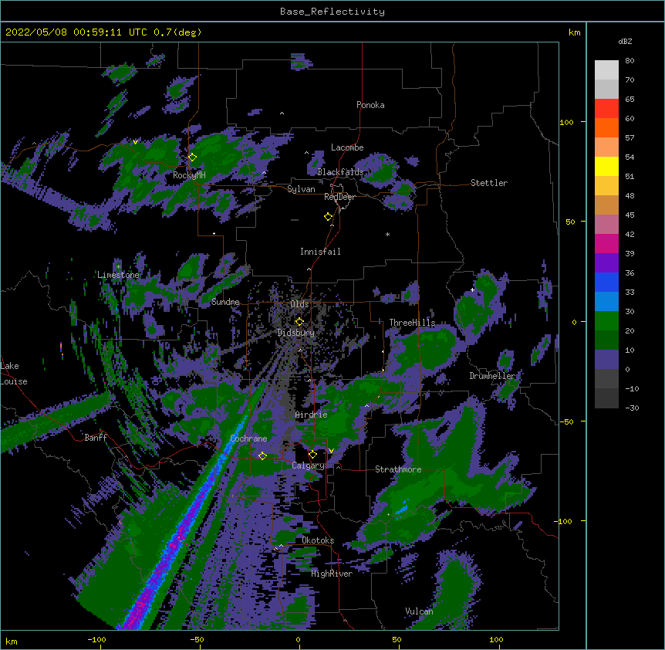The height and width of the screenshot is (650, 665).
Task: Select the white 80 dBZ legend swatch
Action: point(606,70)
